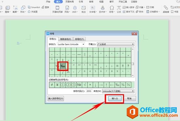Image resolution: width=180 pixels, height=121 pixels.
Task: Open the 页面布局 ribbon tab
Action: (x=70, y=2)
